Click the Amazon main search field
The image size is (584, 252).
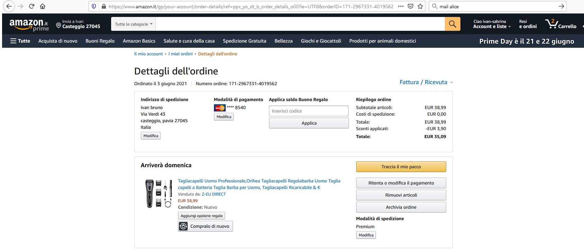click(300, 24)
